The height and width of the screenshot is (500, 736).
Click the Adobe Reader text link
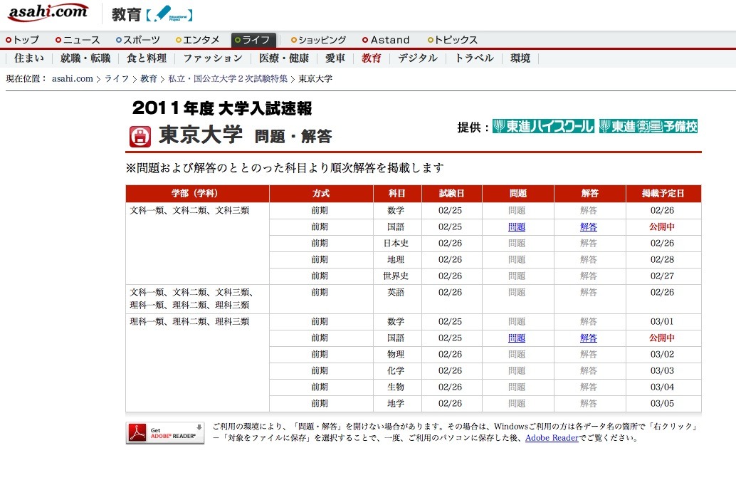552,438
